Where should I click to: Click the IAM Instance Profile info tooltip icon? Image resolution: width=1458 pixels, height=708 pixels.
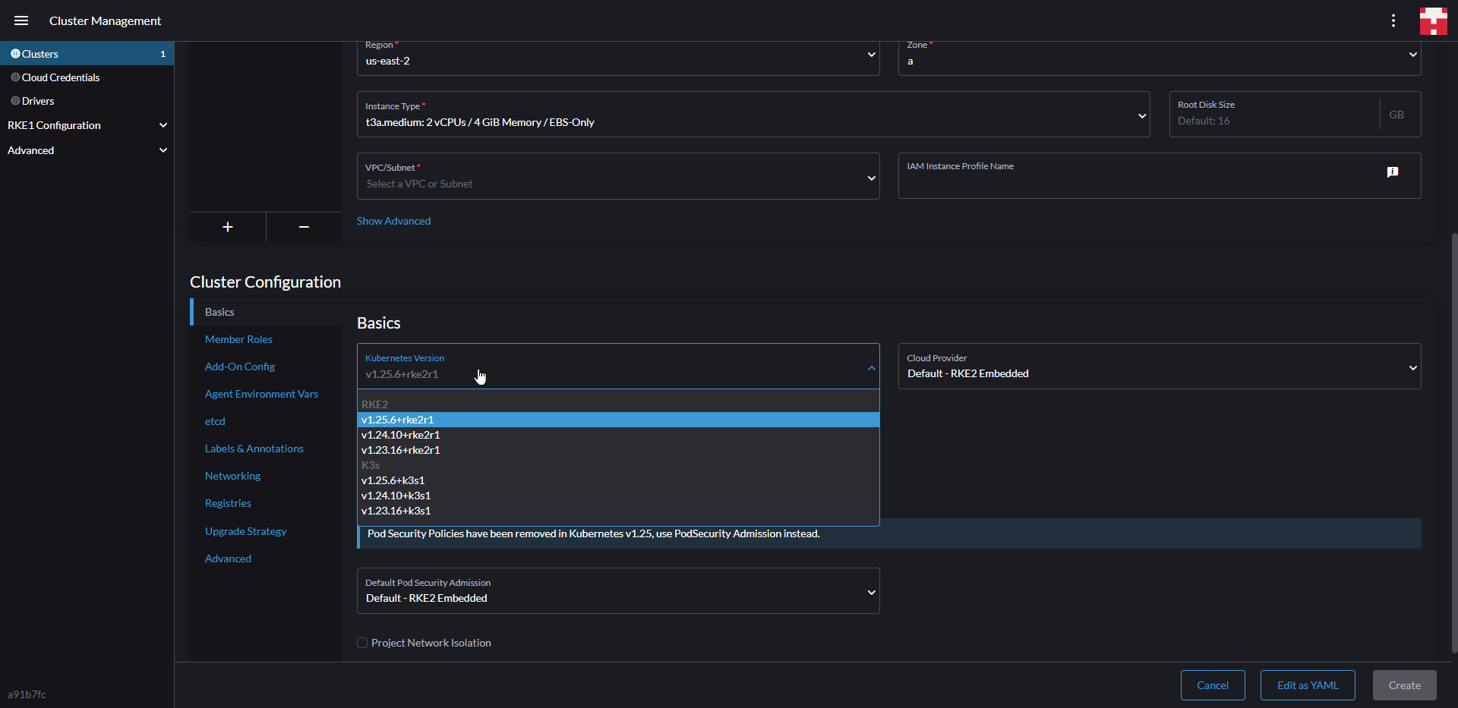click(1393, 172)
